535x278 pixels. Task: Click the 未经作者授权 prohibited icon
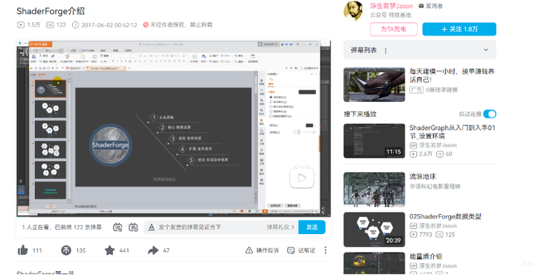click(x=146, y=25)
